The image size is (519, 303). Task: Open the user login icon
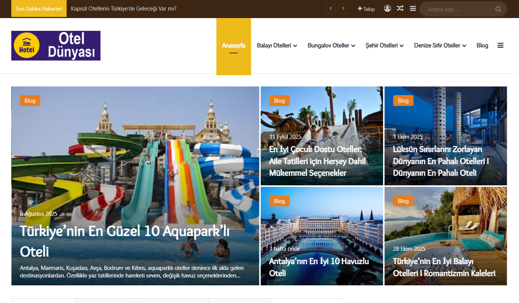pos(387,9)
